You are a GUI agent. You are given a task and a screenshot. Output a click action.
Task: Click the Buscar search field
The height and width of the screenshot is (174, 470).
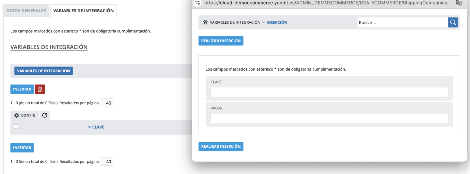click(402, 22)
